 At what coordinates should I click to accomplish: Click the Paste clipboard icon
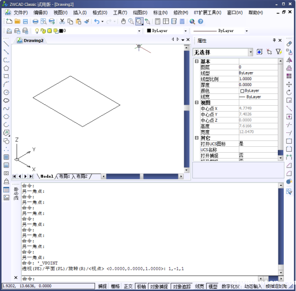pyautogui.click(x=79, y=21)
